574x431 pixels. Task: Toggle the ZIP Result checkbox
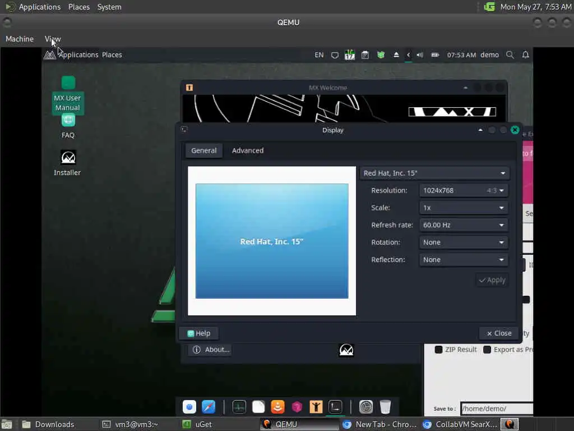(438, 349)
